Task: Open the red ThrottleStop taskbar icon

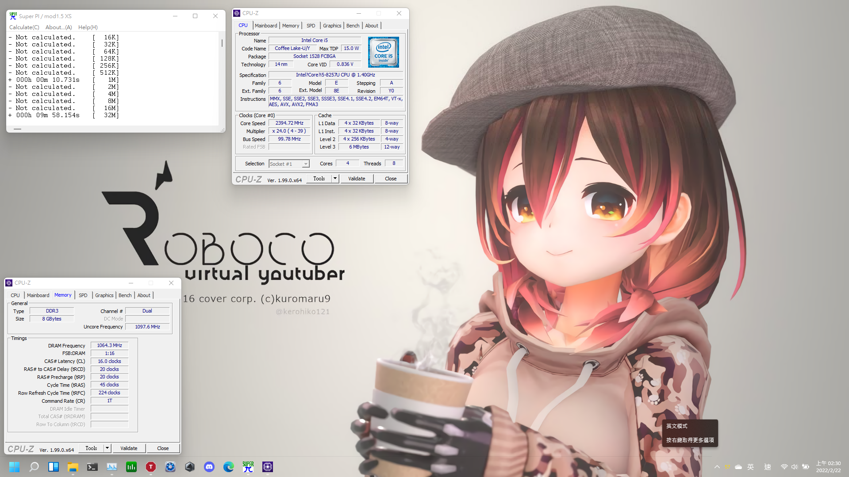Action: tap(151, 467)
